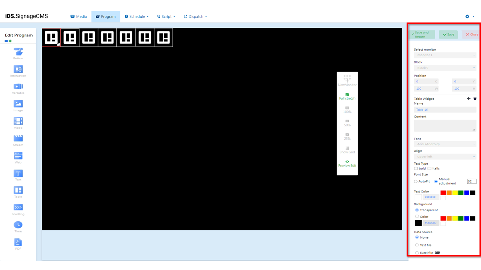Open the Text widget tool
This screenshot has width=481, height=270.
(x=18, y=174)
